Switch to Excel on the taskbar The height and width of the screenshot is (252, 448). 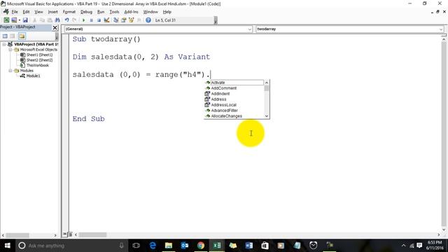[x=217, y=246]
